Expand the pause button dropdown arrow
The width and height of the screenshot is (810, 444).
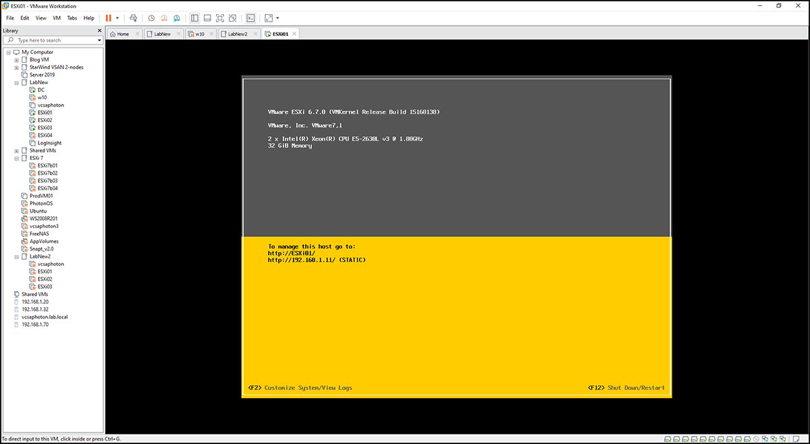[117, 18]
